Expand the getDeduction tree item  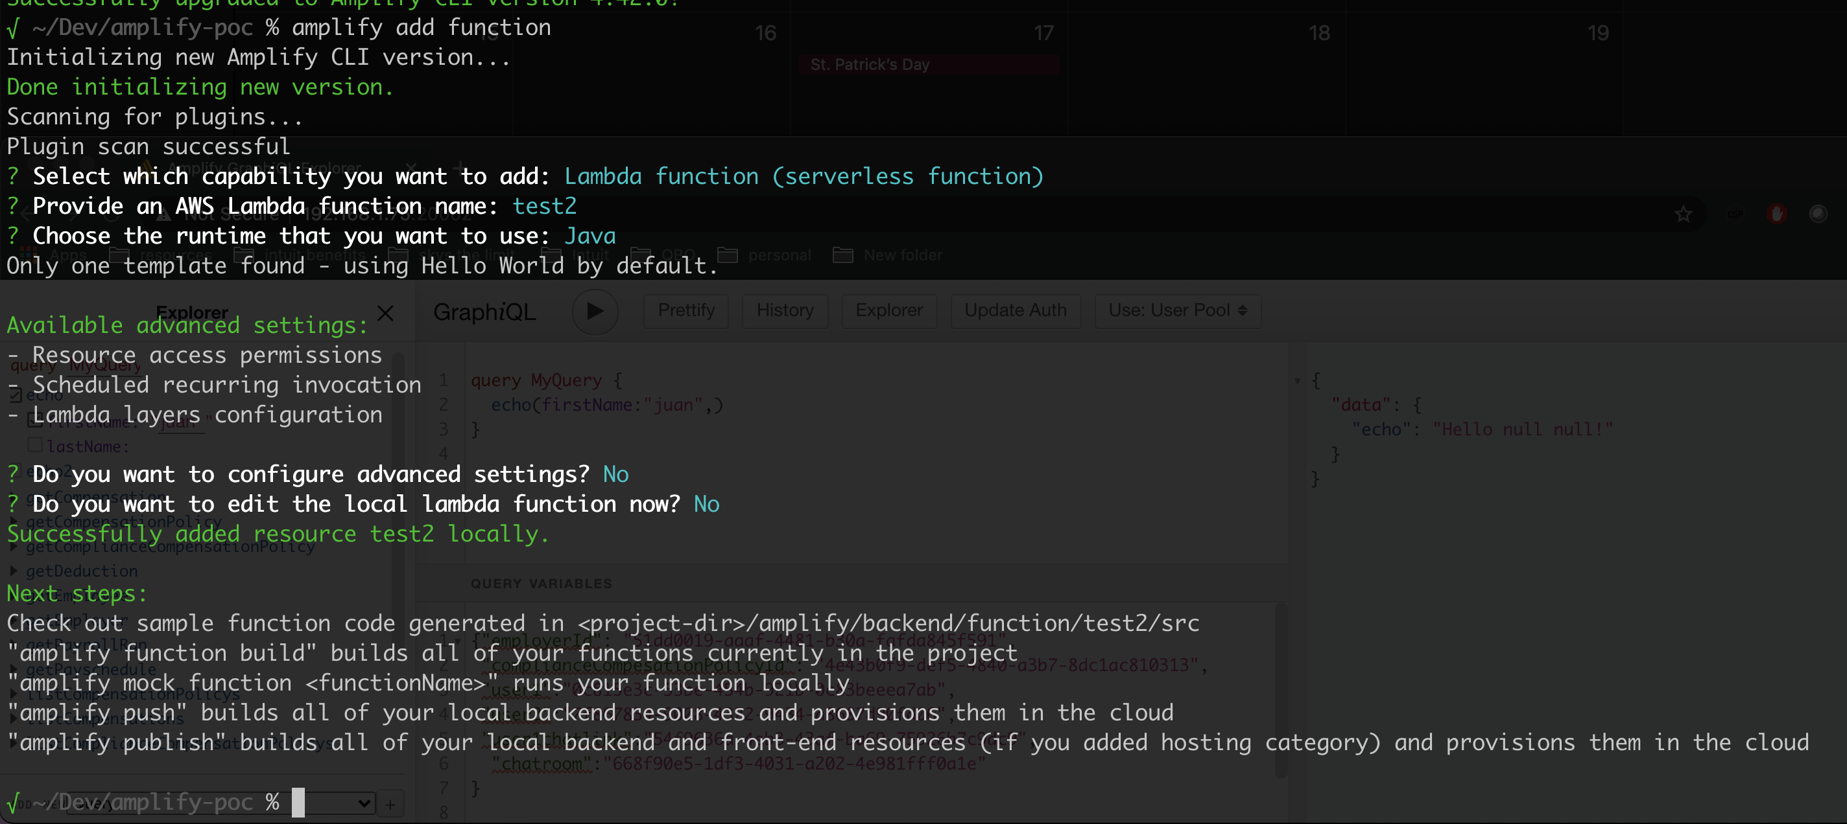pyautogui.click(x=14, y=571)
